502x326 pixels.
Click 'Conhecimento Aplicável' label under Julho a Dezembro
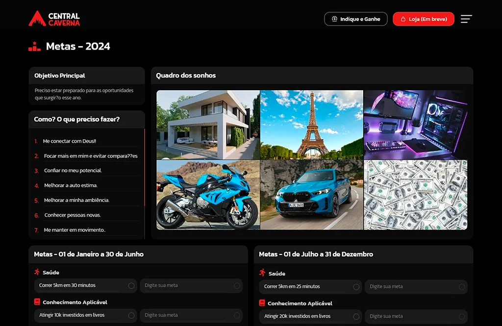click(x=300, y=303)
